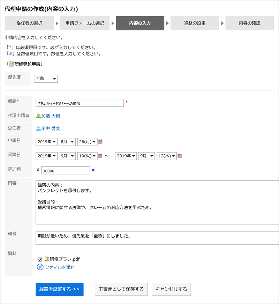Click the form icon beside 研修参加申請
This screenshot has width=279, height=304.
point(12,64)
